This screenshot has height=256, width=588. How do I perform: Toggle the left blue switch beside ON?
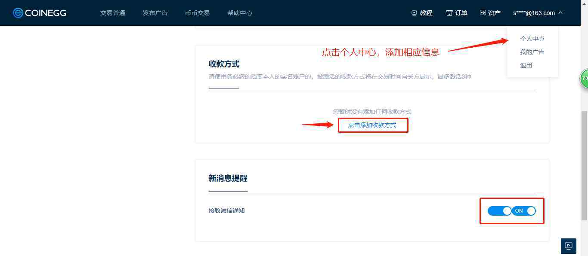click(x=499, y=211)
